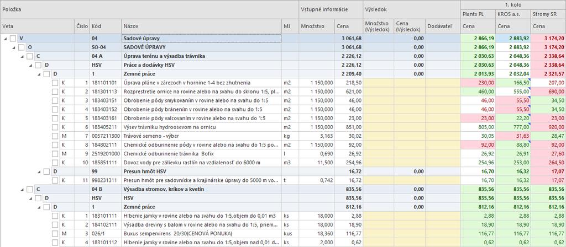This screenshot has height=247, width=566.
Task: Click the Položka band header
Action: (x=149, y=10)
